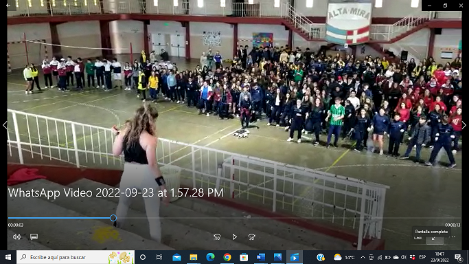Skip back 10 seconds
This screenshot has width=469, height=264.
pos(218,237)
